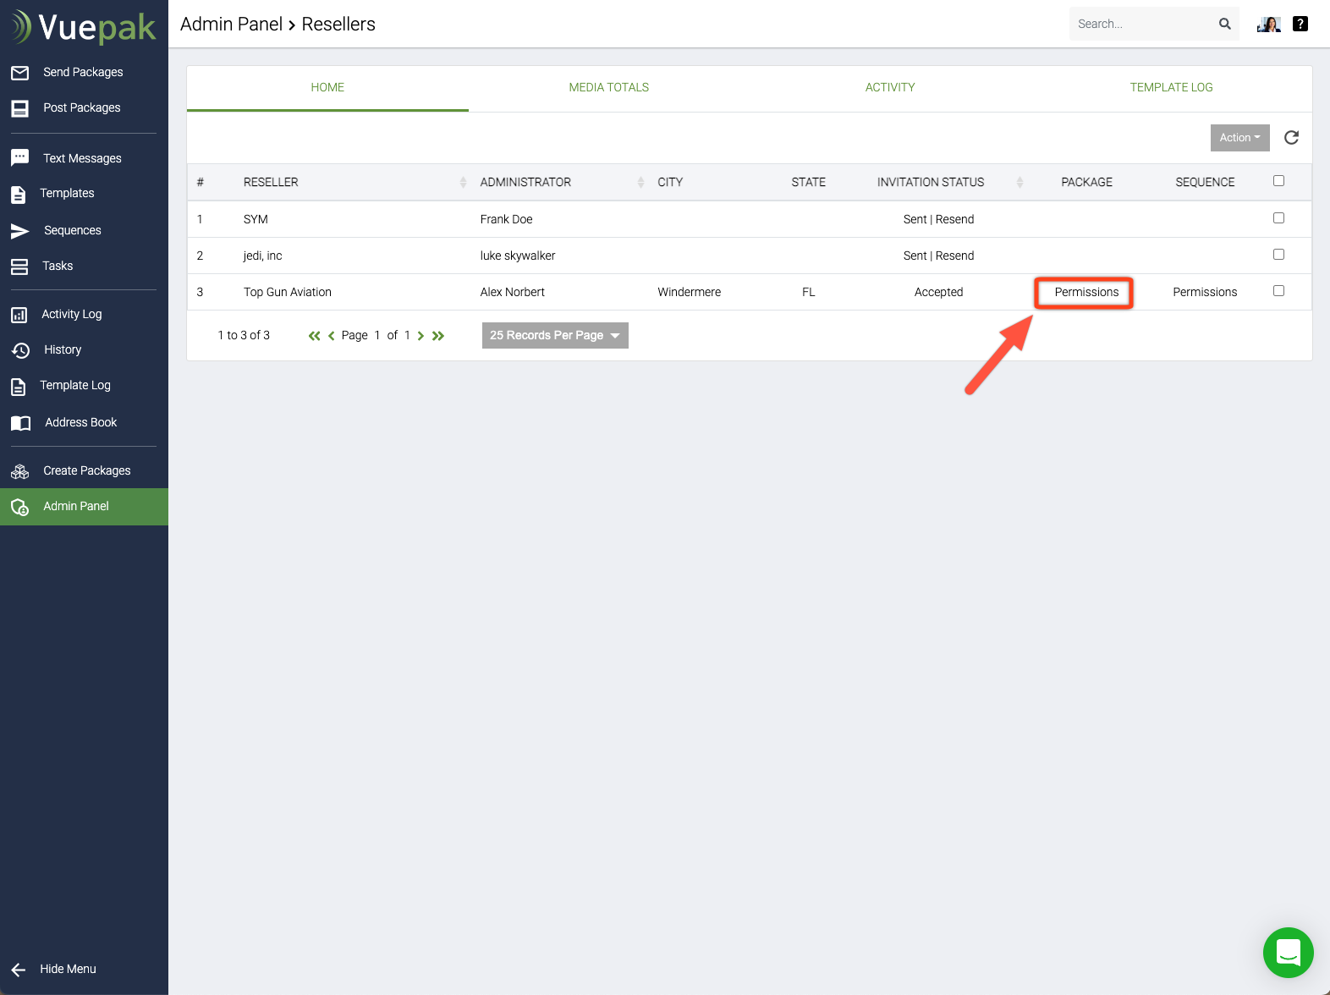Click the refresh icon beside Action
The image size is (1330, 995).
1291,138
